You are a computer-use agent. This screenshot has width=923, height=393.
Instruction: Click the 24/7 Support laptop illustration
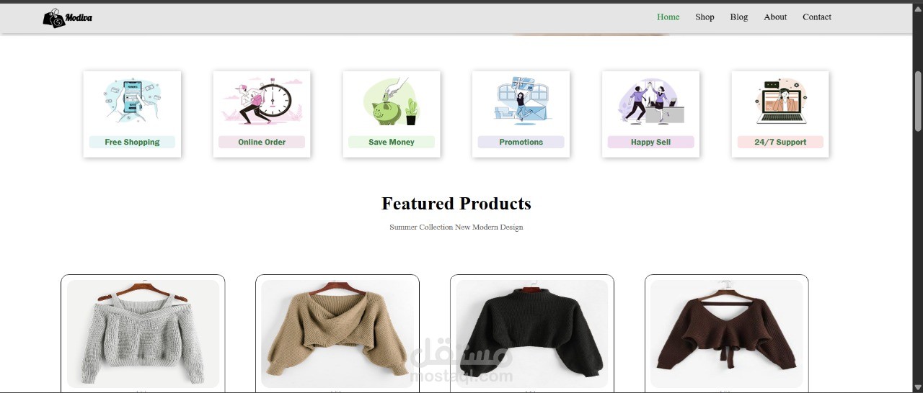[x=780, y=101]
